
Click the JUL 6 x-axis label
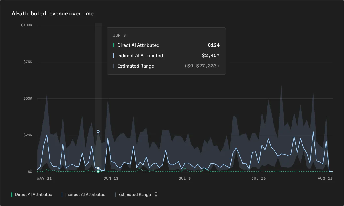pyautogui.click(x=185, y=179)
